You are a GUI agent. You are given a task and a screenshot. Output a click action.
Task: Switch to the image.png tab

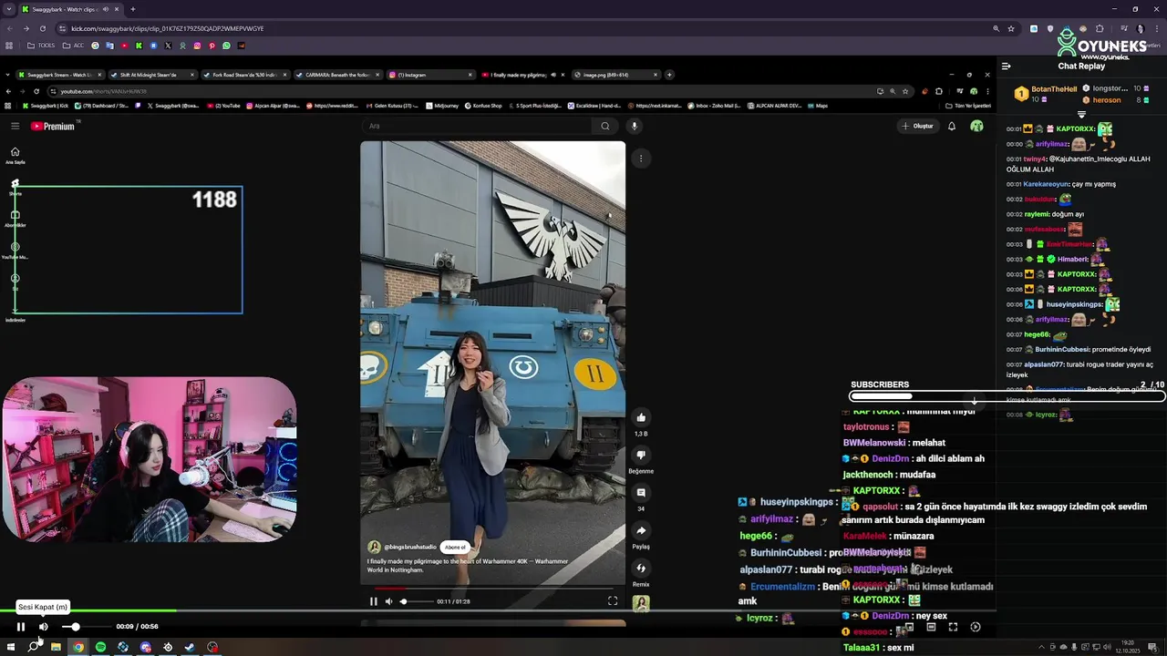tap(616, 75)
